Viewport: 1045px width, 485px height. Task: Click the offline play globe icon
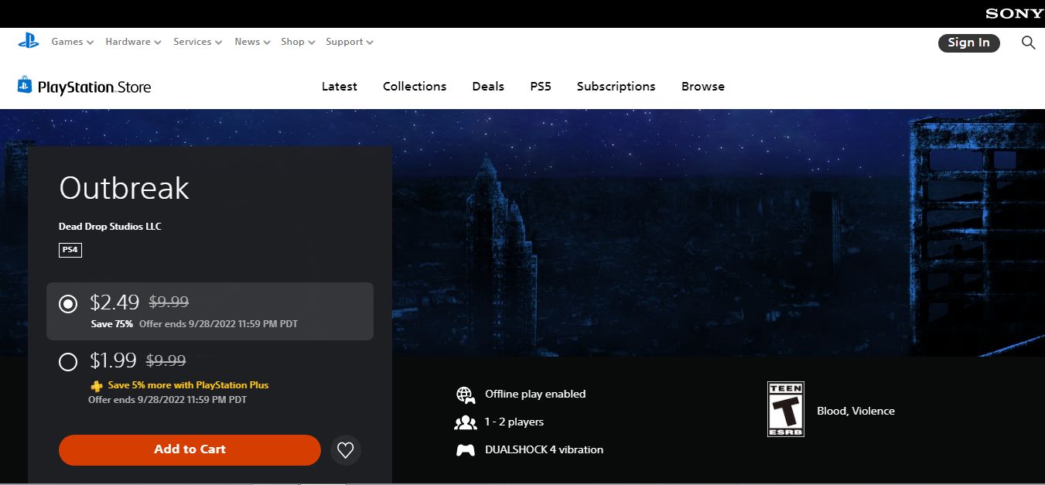tap(465, 394)
